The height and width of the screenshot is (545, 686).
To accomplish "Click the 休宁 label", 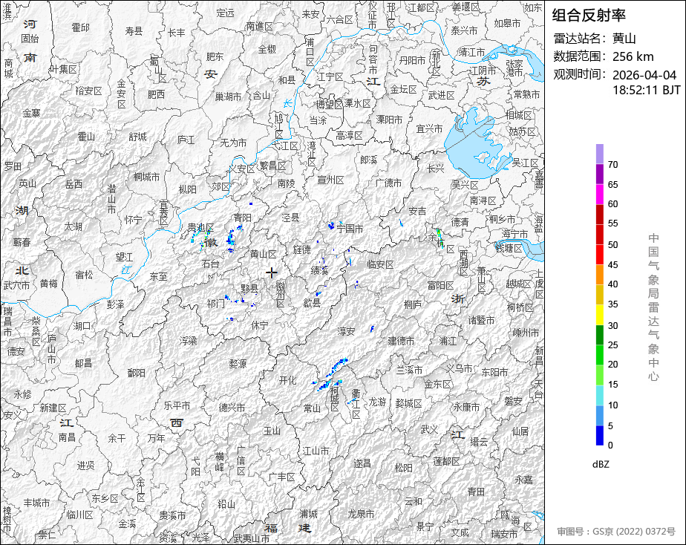I will [x=259, y=325].
